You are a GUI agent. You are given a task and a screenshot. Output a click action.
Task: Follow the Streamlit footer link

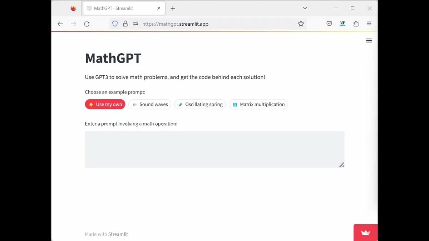(118, 234)
